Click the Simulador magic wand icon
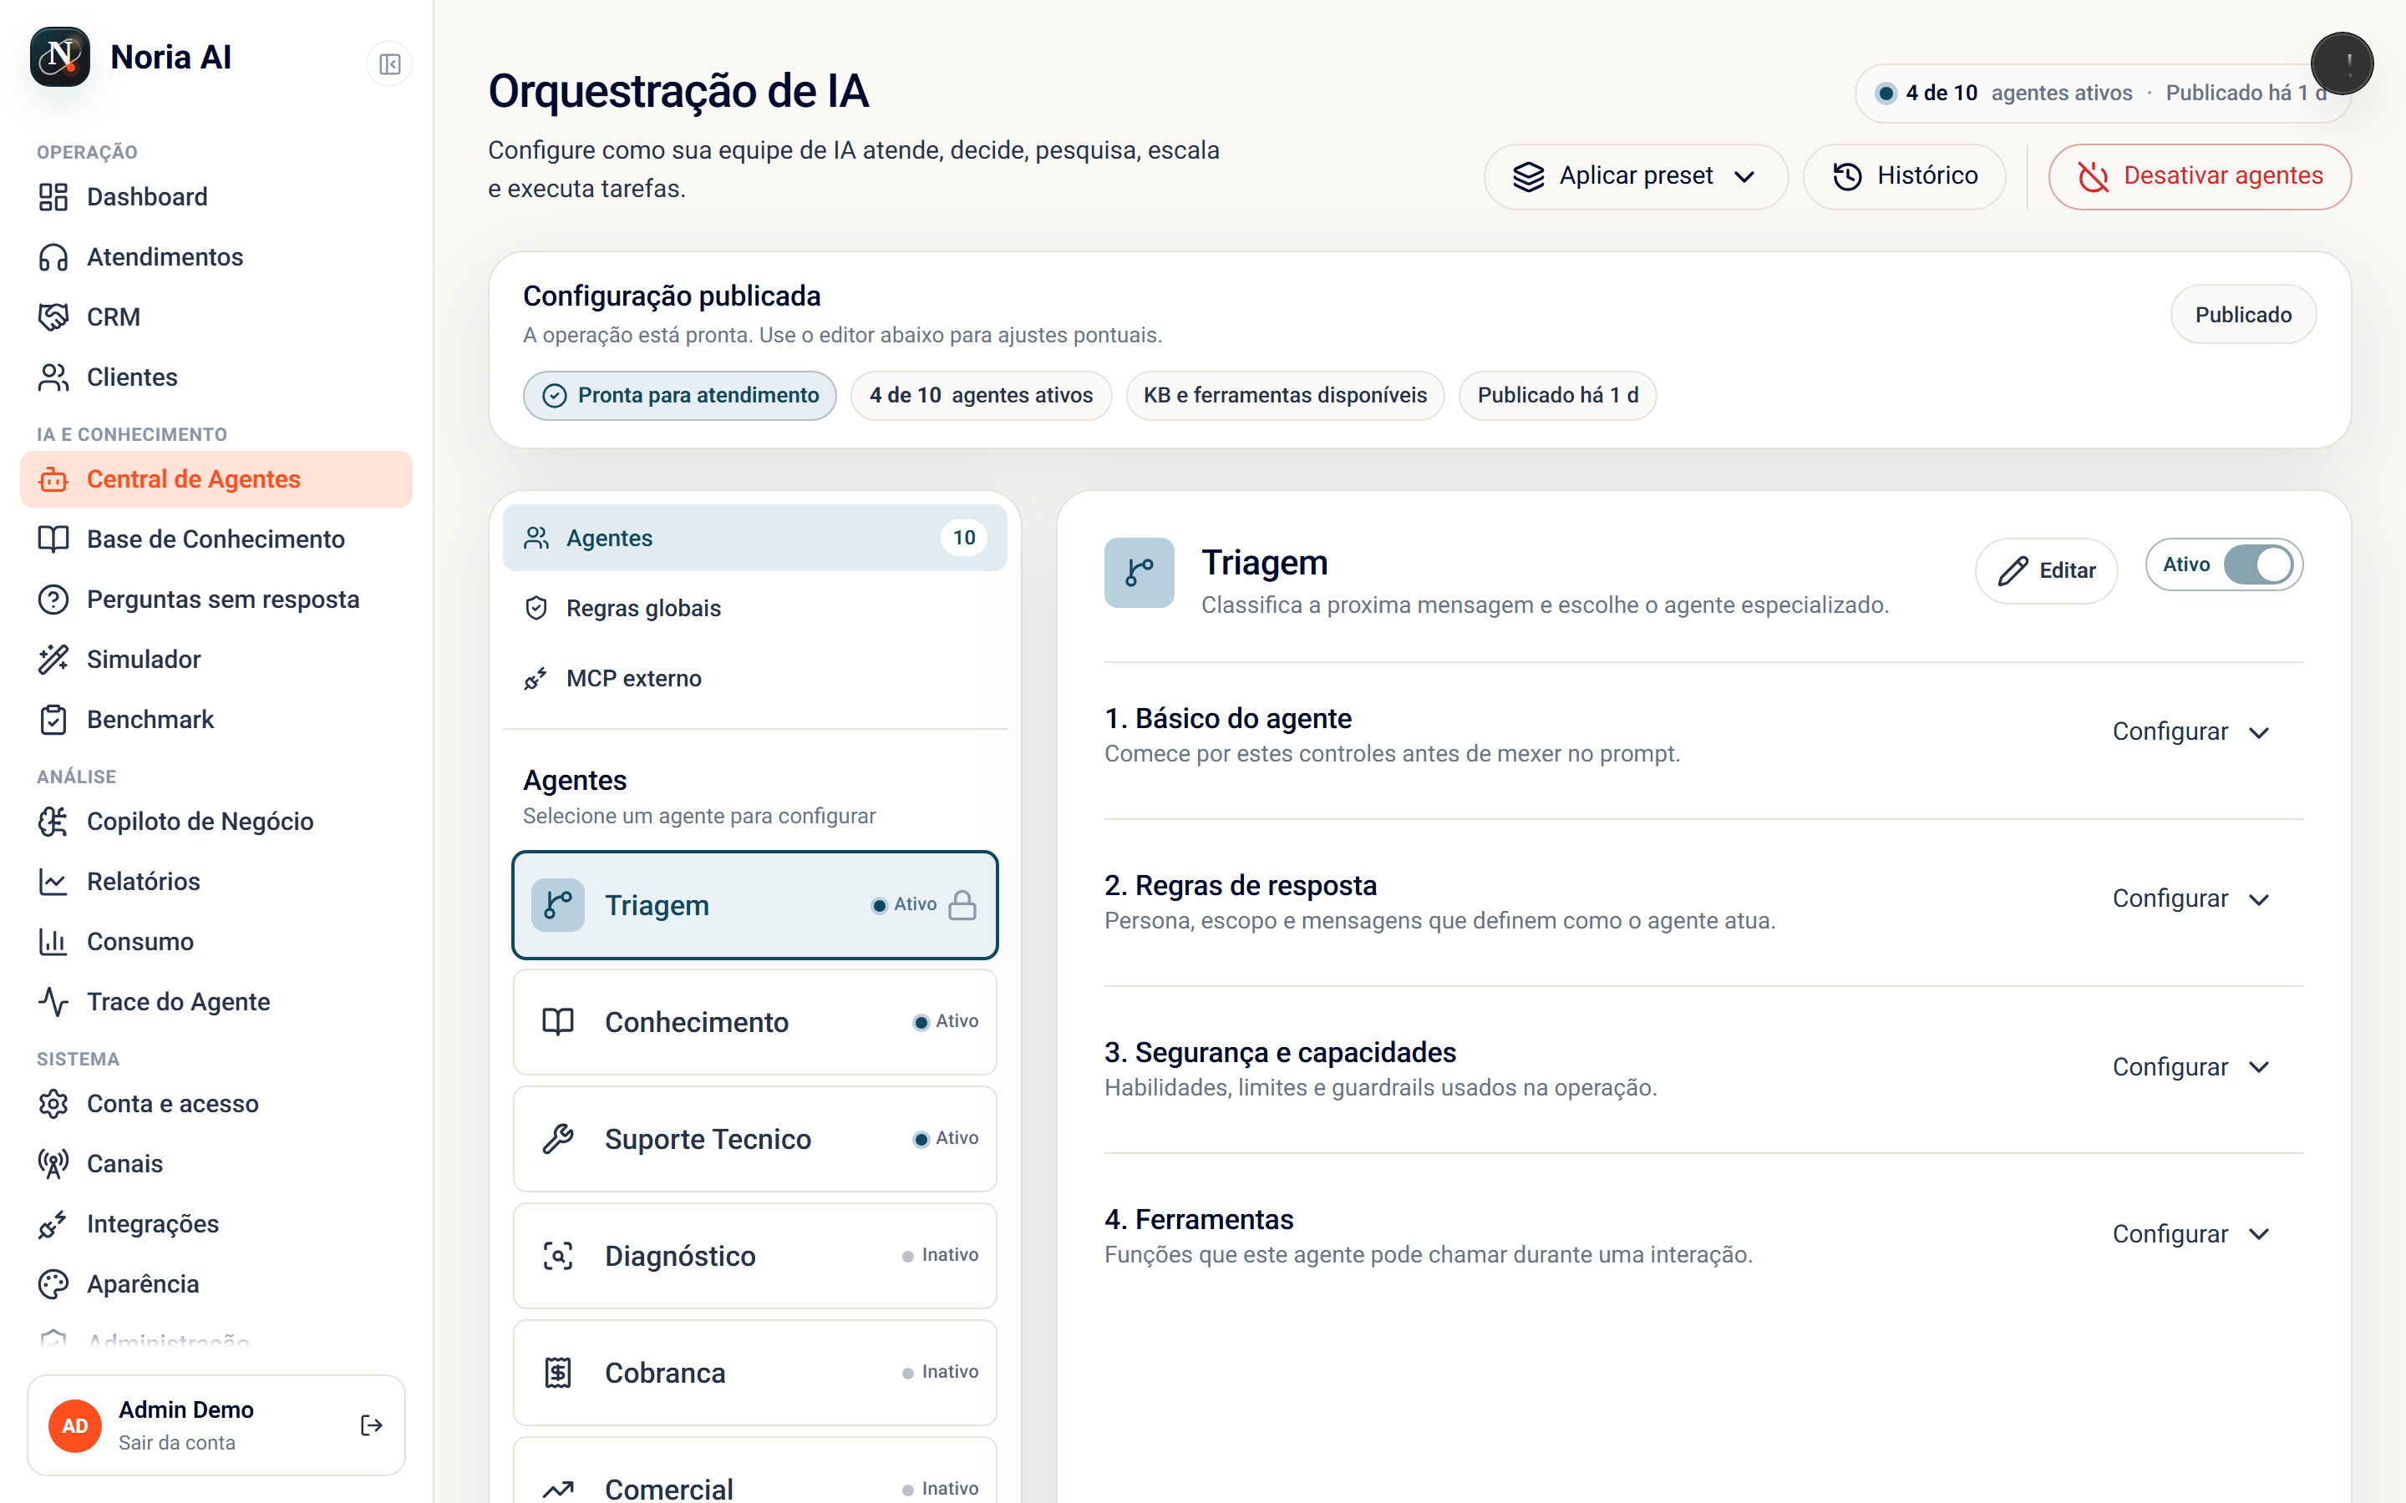 click(x=53, y=660)
